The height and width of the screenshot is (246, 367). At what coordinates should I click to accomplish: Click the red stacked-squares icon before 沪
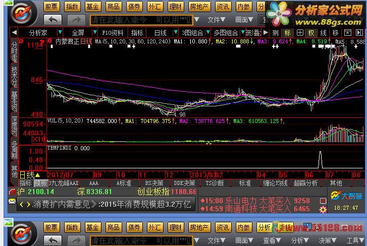(12, 192)
